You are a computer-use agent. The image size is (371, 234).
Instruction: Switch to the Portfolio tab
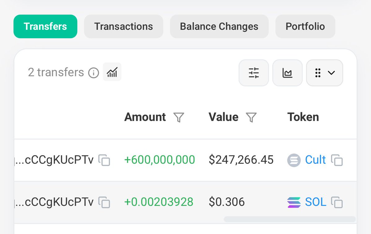tap(305, 27)
